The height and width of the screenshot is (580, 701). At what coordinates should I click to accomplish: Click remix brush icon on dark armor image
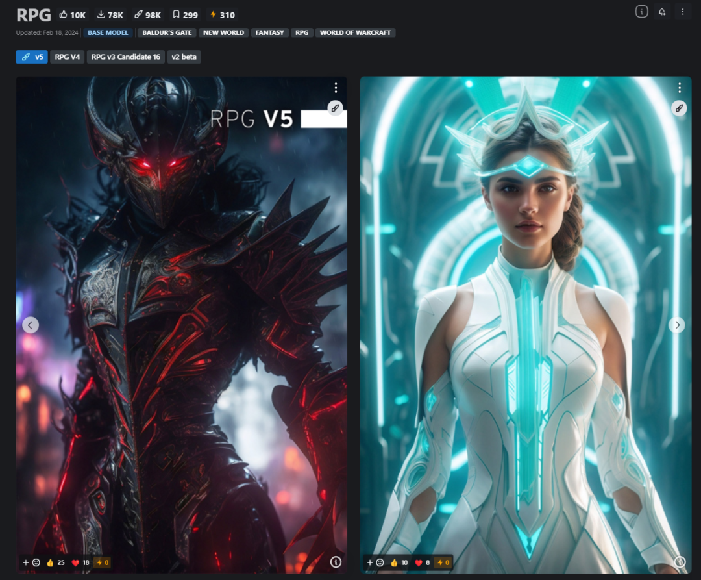pos(336,108)
